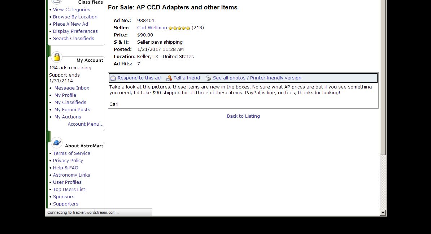Click the person icon next to Tell a friend

coord(169,78)
